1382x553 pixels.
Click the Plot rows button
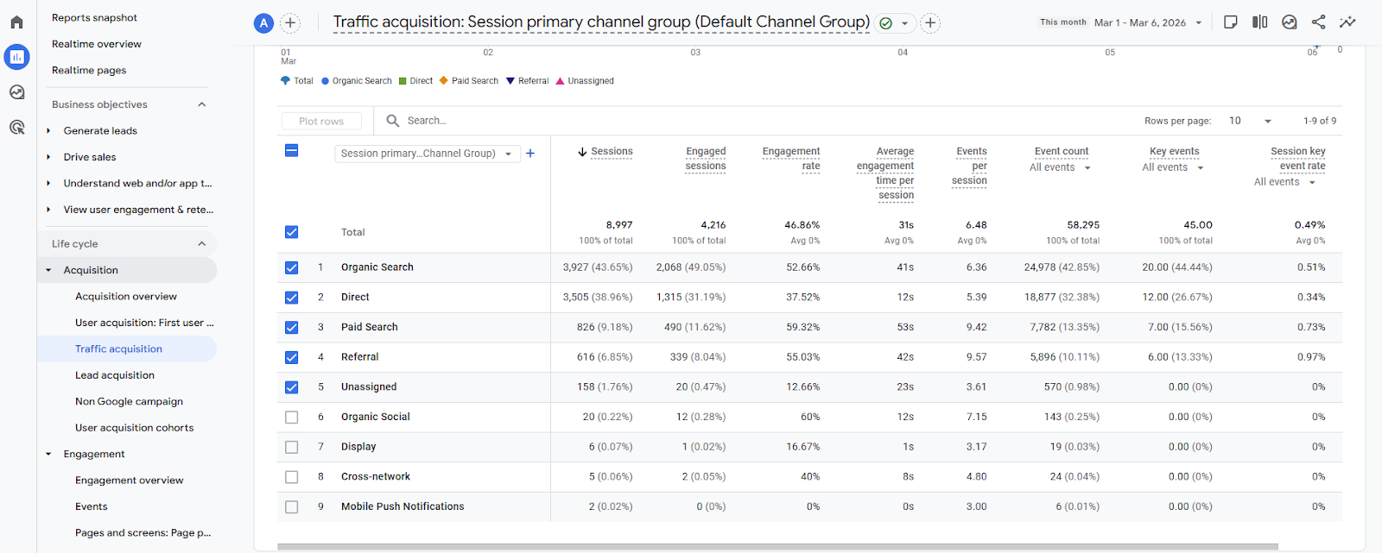pyautogui.click(x=321, y=122)
